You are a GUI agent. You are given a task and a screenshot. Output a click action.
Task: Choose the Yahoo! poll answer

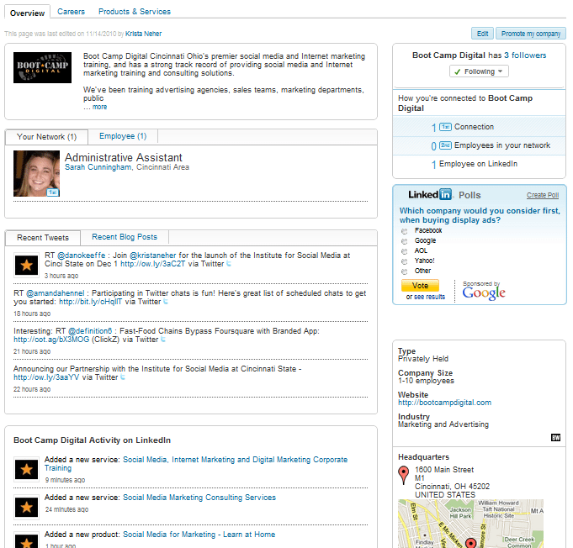(405, 261)
